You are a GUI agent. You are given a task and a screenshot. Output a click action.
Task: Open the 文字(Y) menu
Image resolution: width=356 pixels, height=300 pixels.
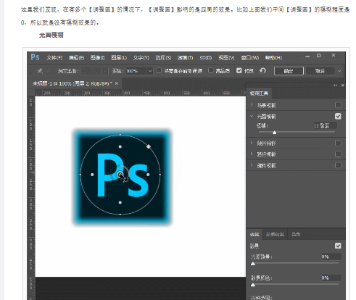coord(141,58)
